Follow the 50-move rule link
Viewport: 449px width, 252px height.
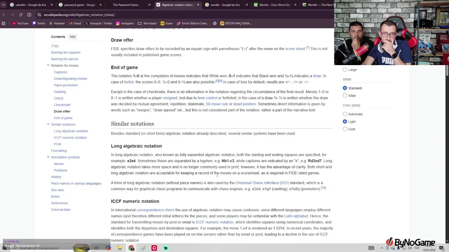pyautogui.click(x=217, y=104)
